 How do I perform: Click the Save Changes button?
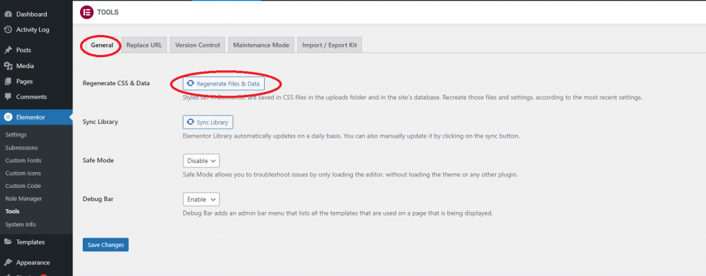point(105,244)
